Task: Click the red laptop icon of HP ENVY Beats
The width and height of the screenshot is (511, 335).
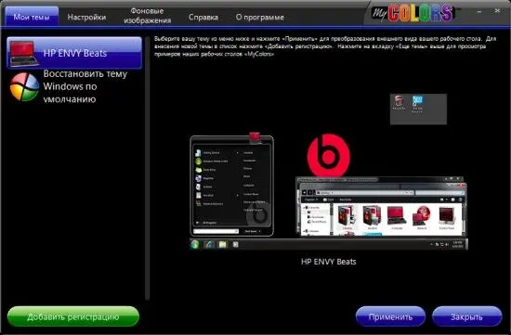Action: [x=23, y=54]
